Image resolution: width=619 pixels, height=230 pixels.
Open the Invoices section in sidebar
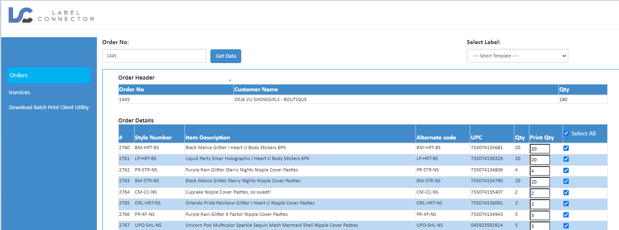click(x=19, y=92)
